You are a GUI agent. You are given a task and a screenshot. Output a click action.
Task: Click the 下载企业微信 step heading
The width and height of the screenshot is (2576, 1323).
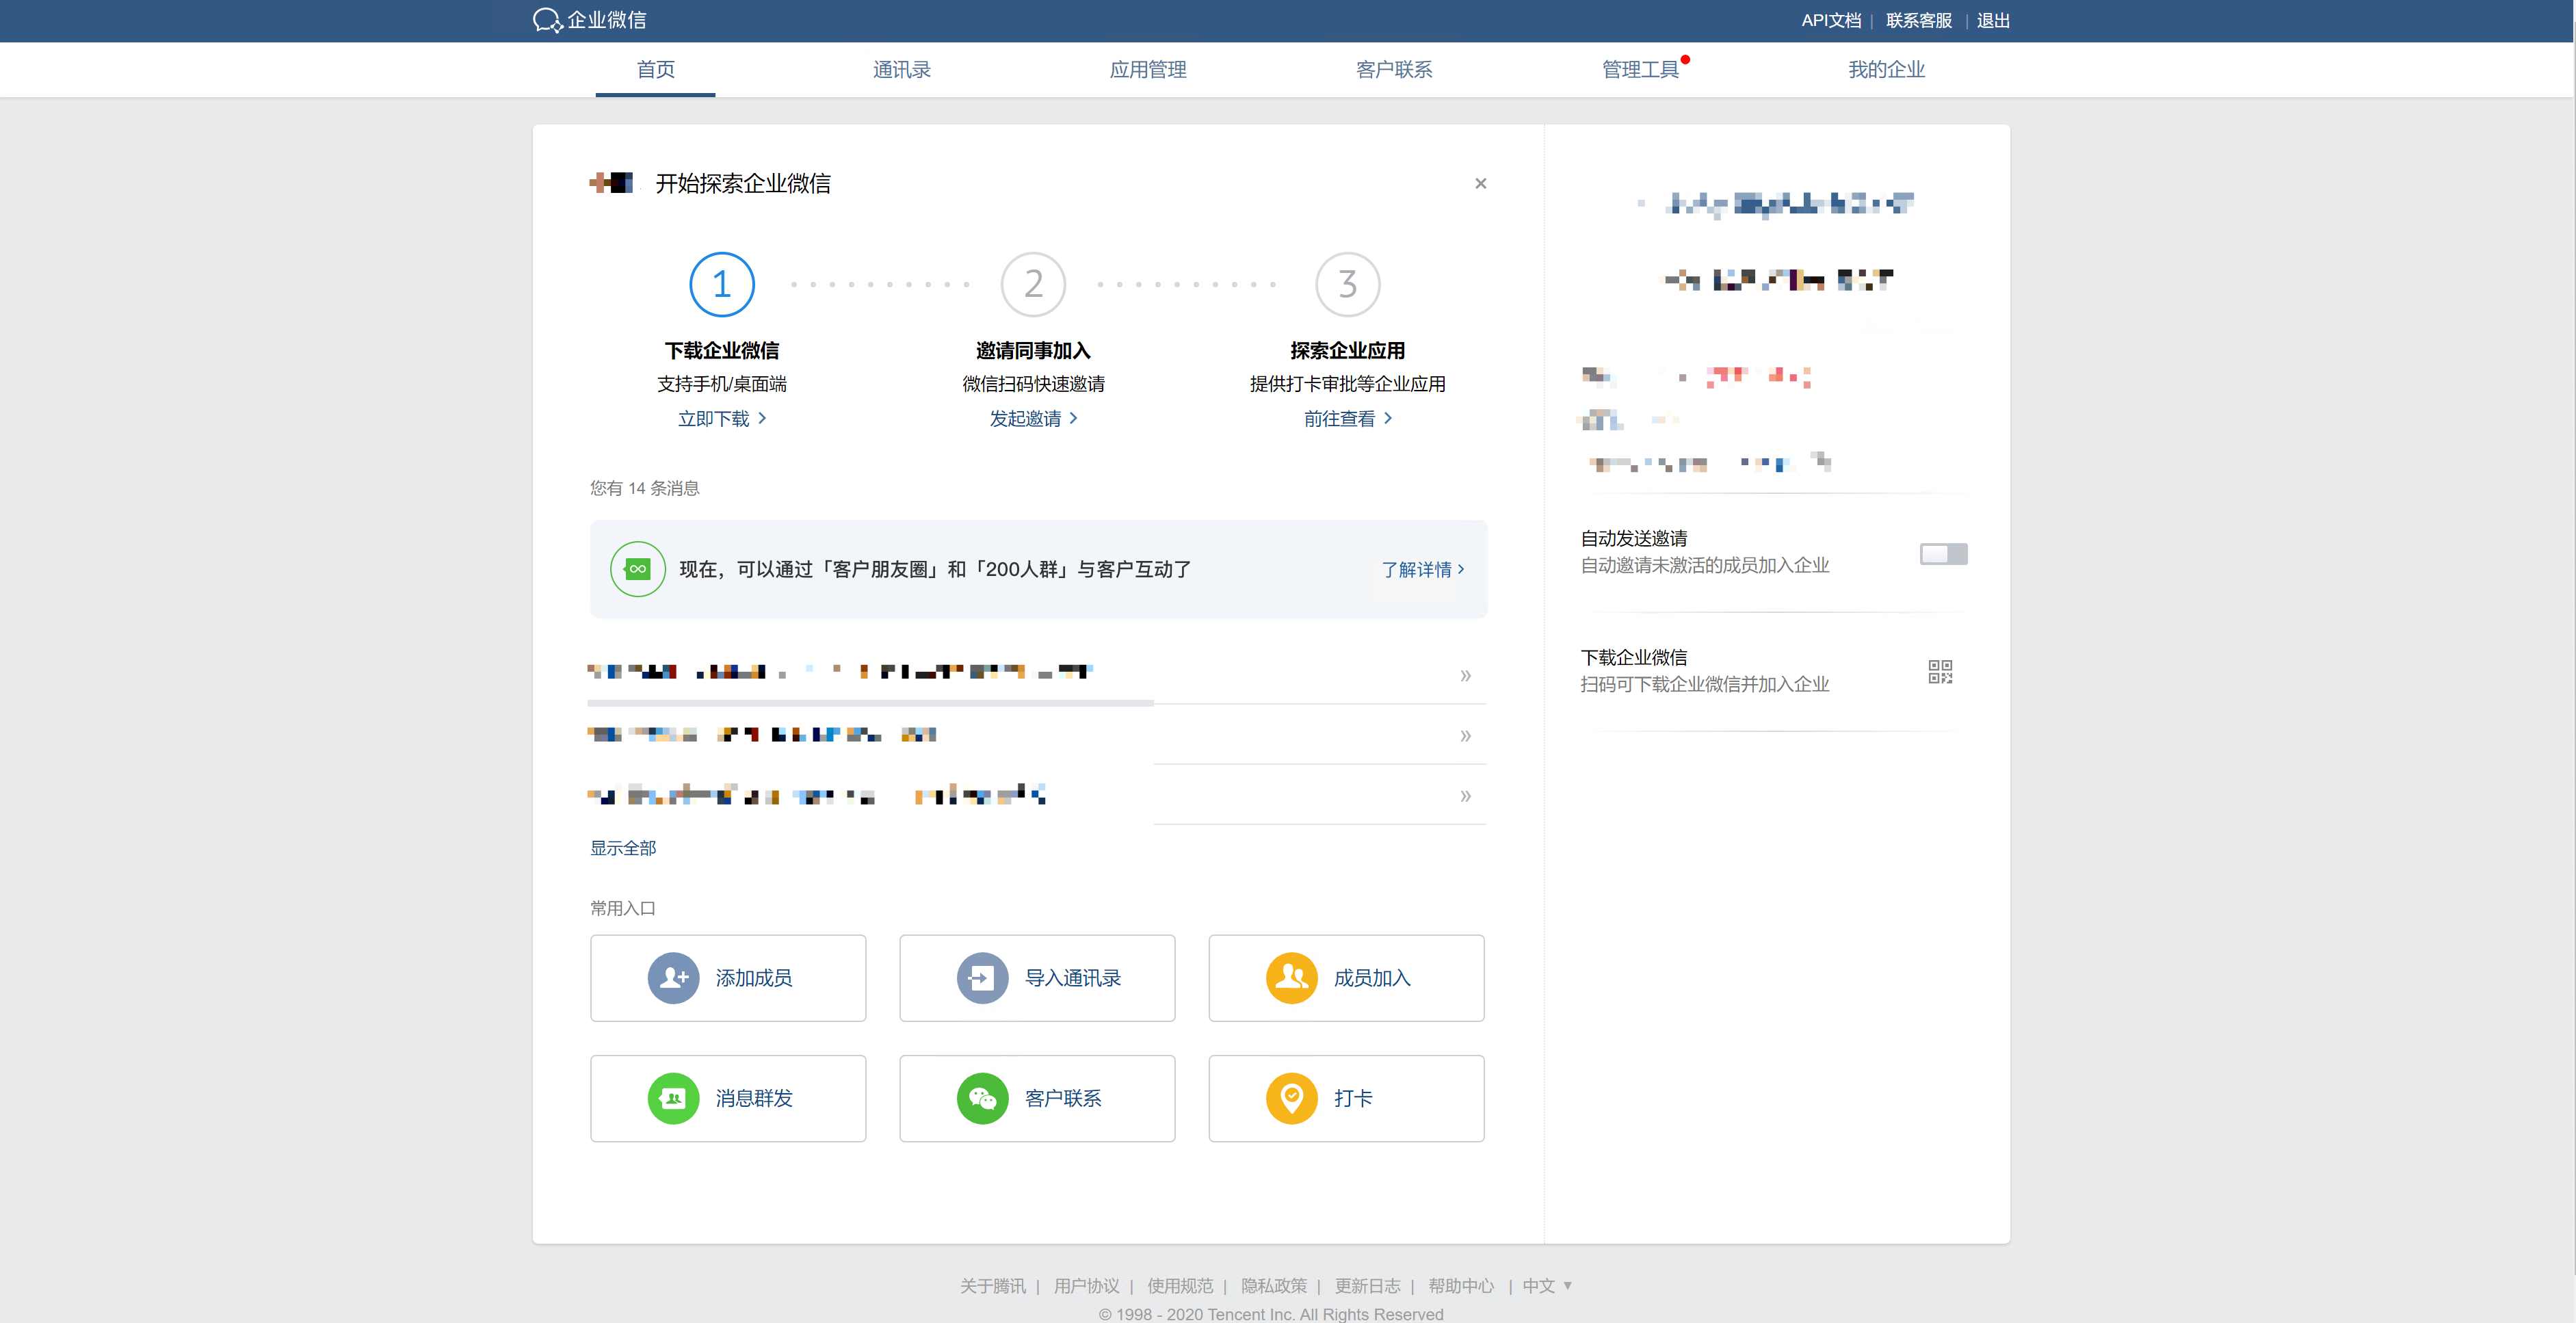click(722, 350)
